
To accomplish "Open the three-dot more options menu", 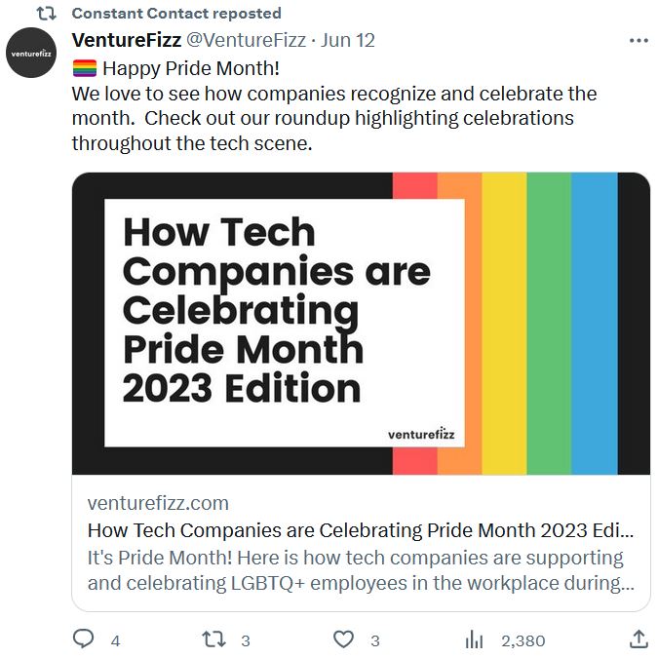I will click(639, 41).
